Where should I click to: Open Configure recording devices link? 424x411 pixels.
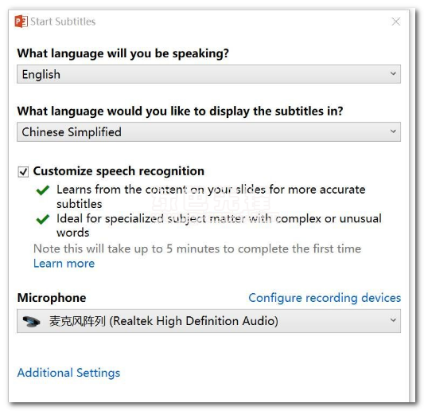(x=325, y=298)
